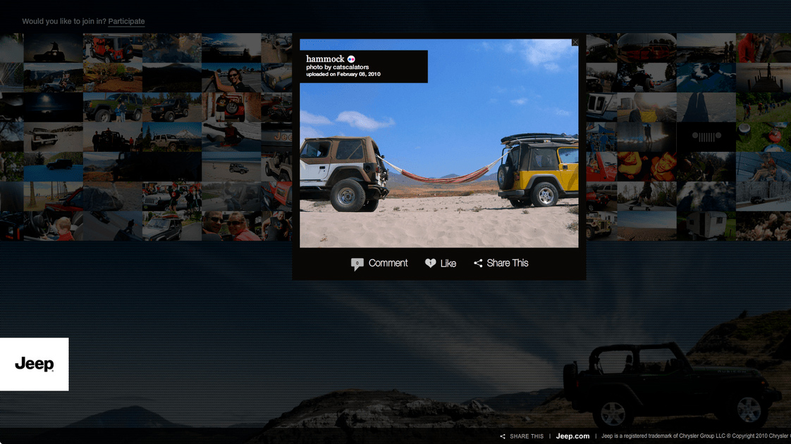Click the white Jeep logo
The width and height of the screenshot is (791, 444).
click(34, 364)
